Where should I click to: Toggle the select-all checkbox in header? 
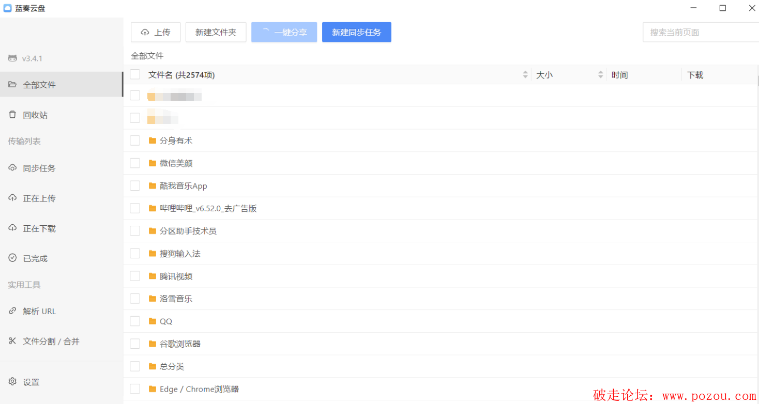pos(135,74)
